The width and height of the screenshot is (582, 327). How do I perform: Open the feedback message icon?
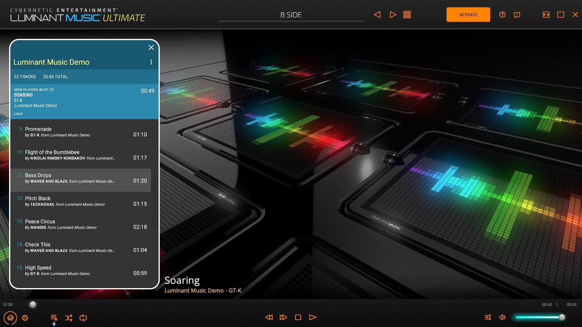(517, 15)
